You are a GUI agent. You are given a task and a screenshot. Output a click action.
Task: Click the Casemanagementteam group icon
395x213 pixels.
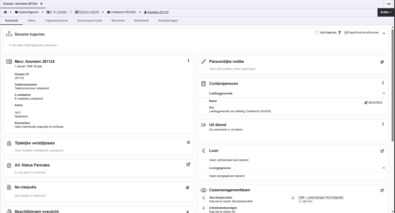(203, 190)
